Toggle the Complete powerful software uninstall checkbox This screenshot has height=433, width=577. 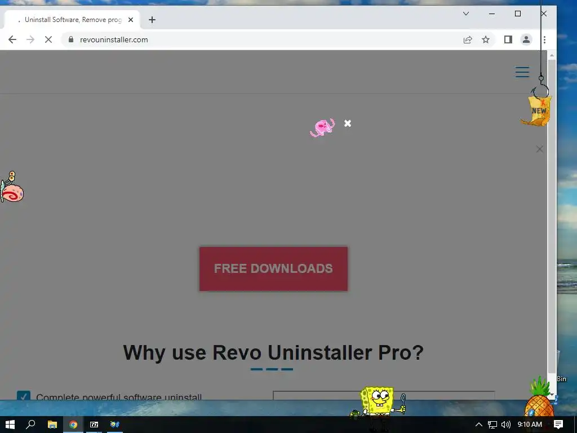(x=24, y=395)
